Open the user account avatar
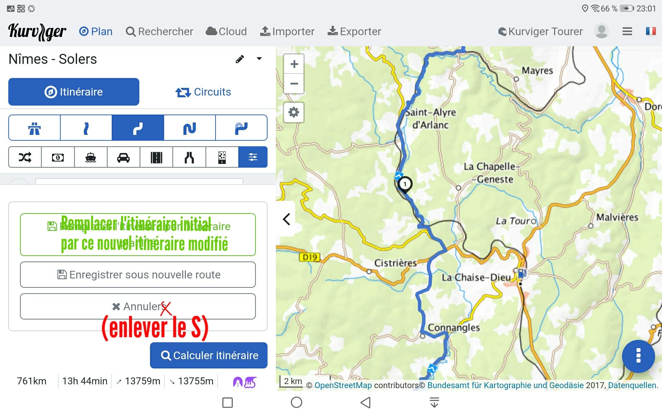Screen dimensions: 662x414 tap(602, 31)
